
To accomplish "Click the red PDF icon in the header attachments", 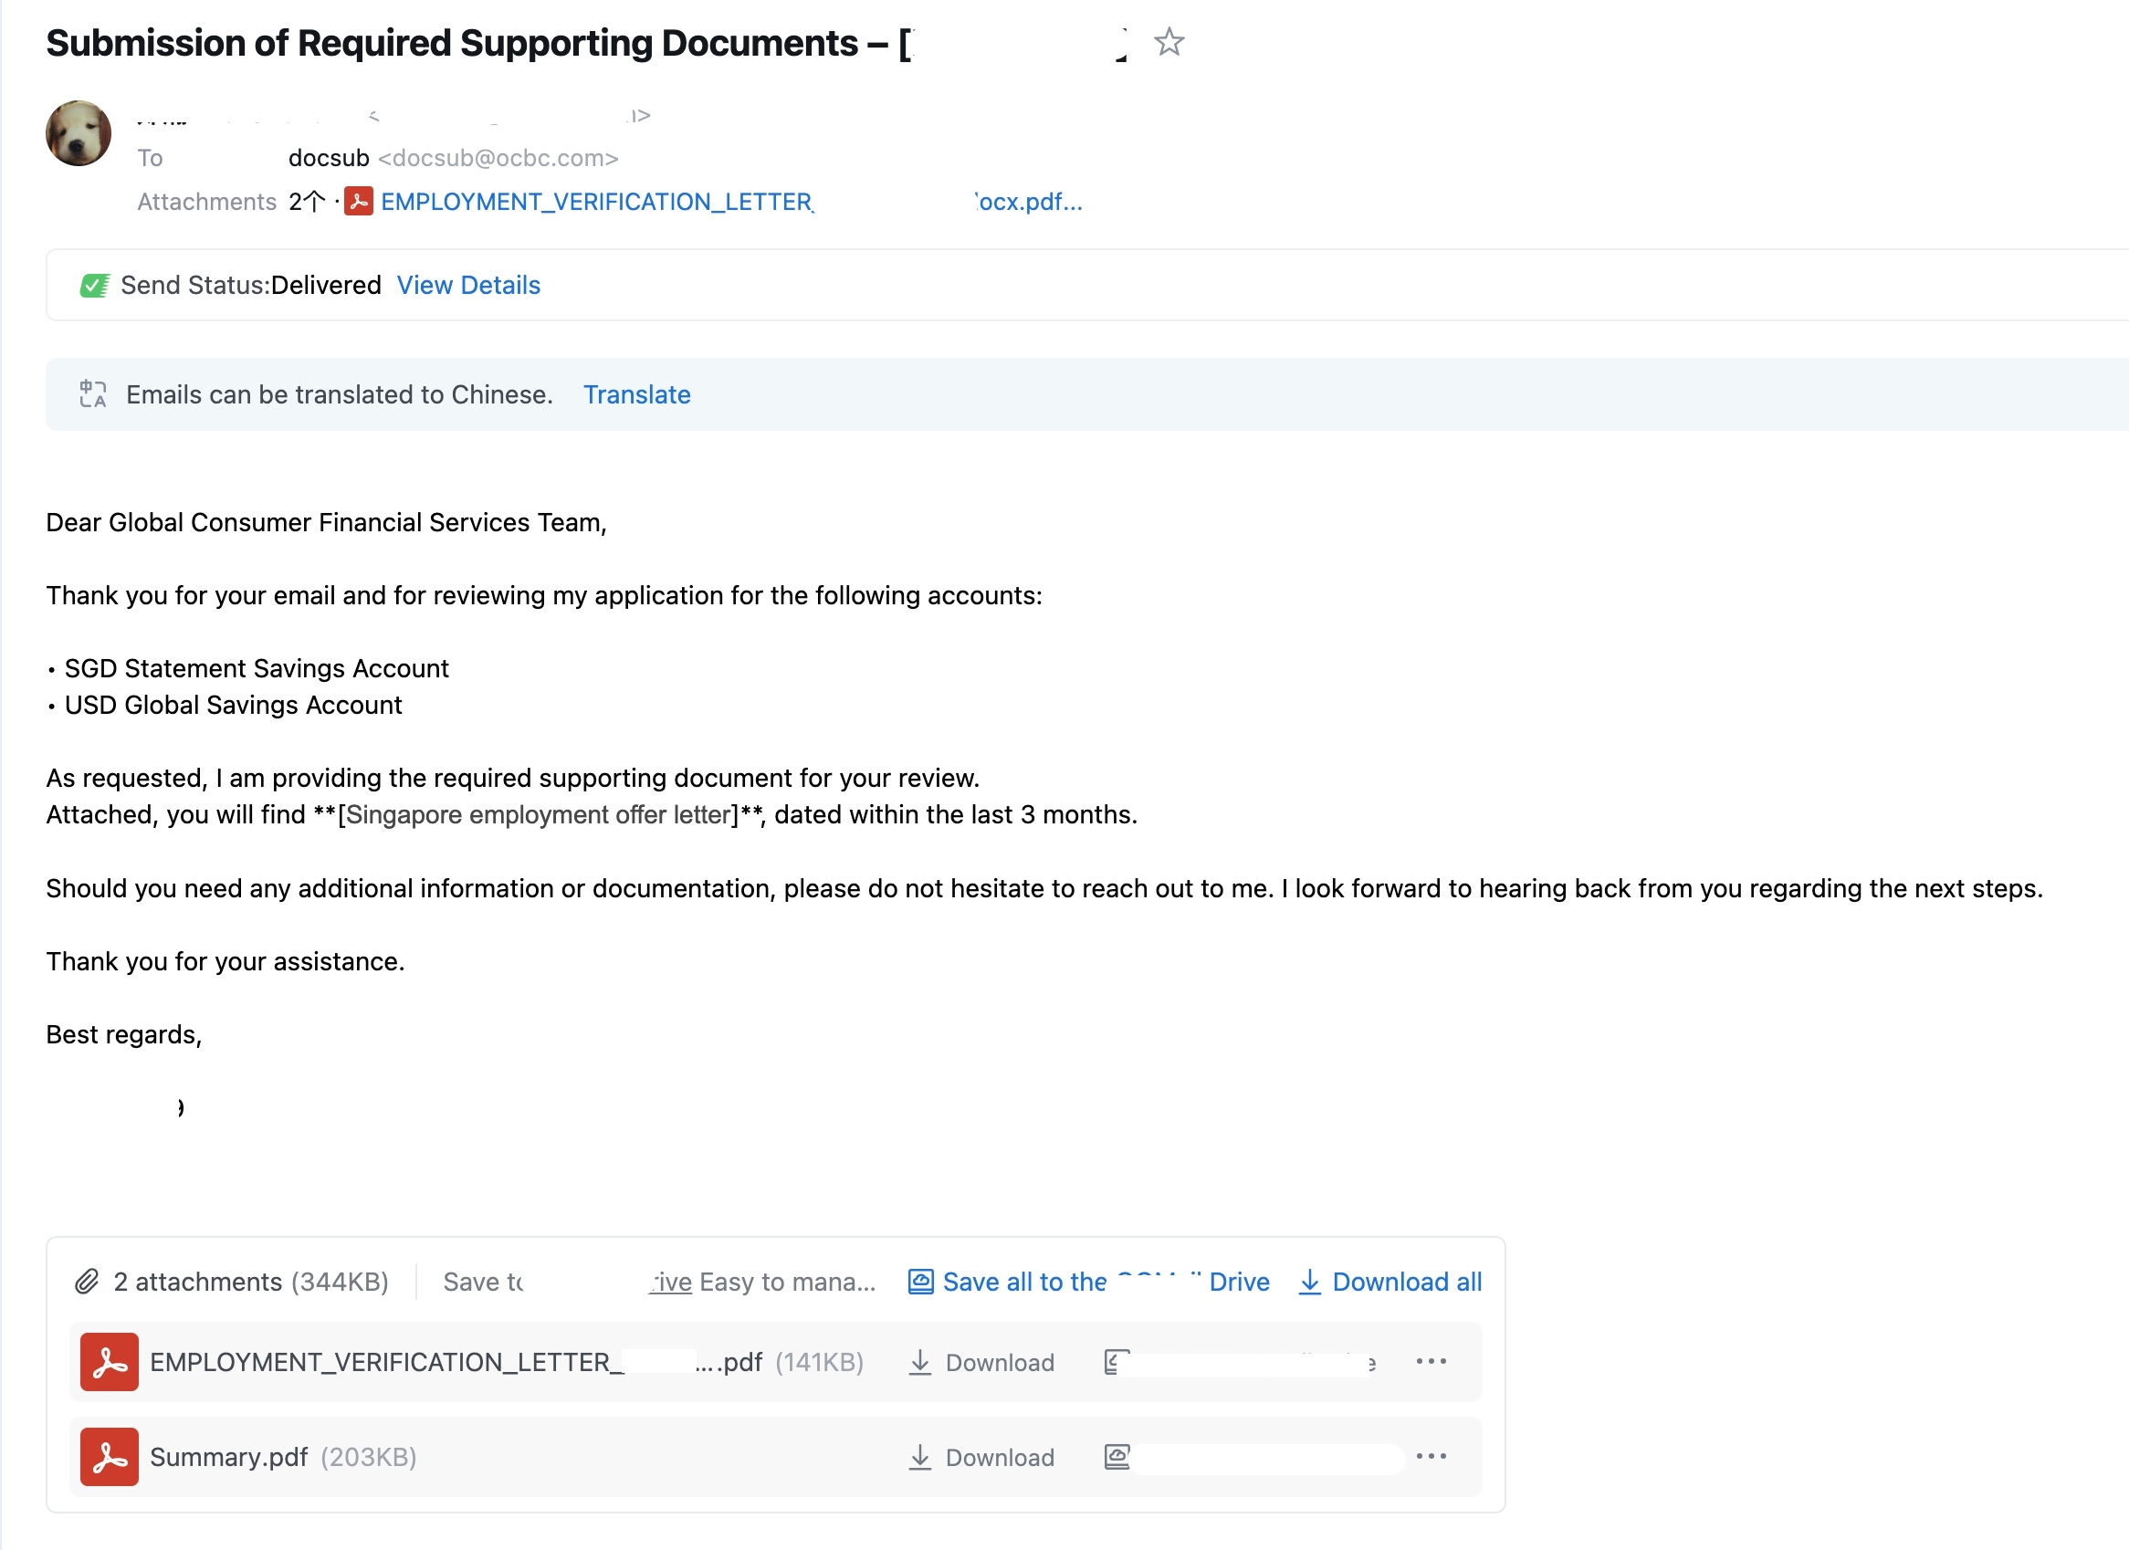I will (x=358, y=202).
